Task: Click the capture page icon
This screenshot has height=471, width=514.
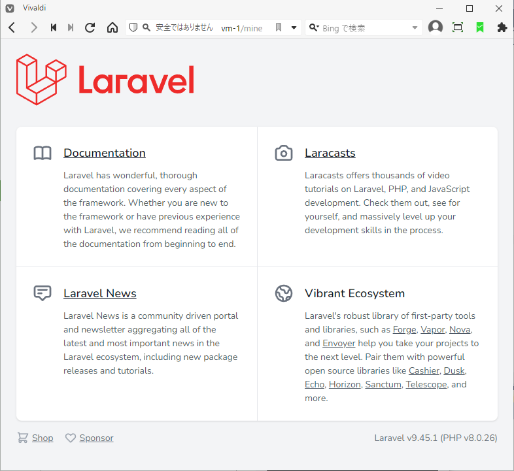Action: coord(458,27)
